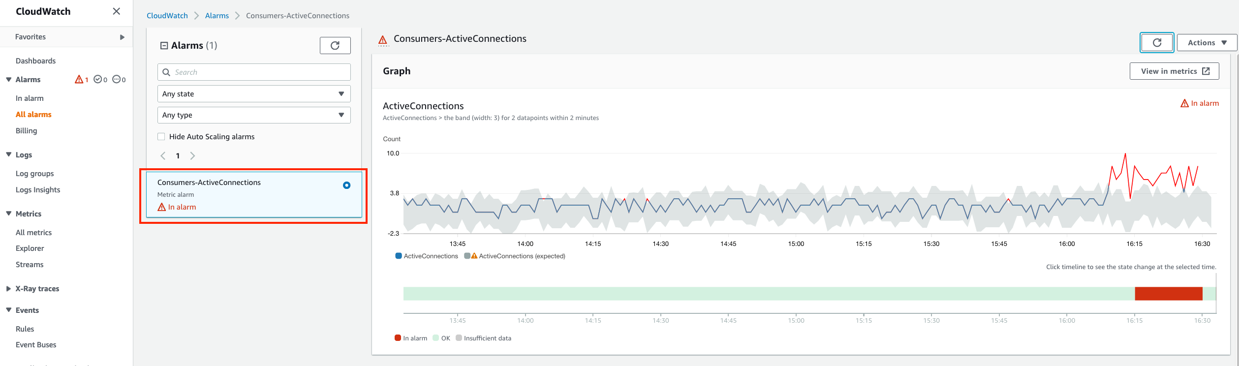Viewport: 1239px width, 366px height.
Task: Refresh the Consumers-ActiveConnections alarm details
Action: (1157, 43)
